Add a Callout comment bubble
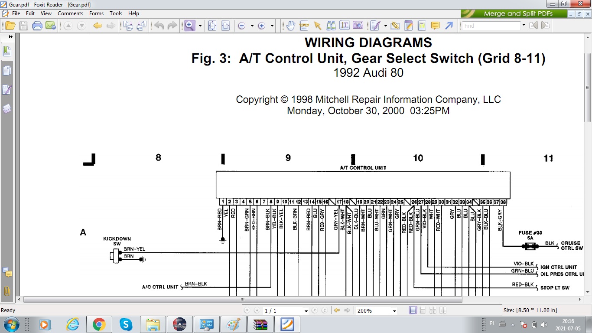Image resolution: width=592 pixels, height=333 pixels. [x=435, y=26]
